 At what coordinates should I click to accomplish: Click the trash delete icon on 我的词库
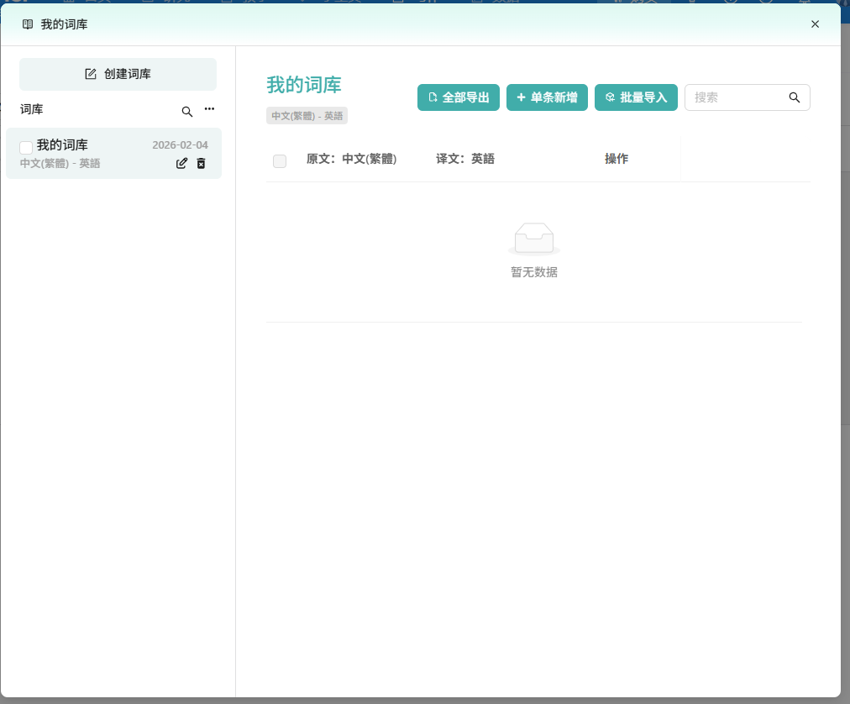[201, 164]
